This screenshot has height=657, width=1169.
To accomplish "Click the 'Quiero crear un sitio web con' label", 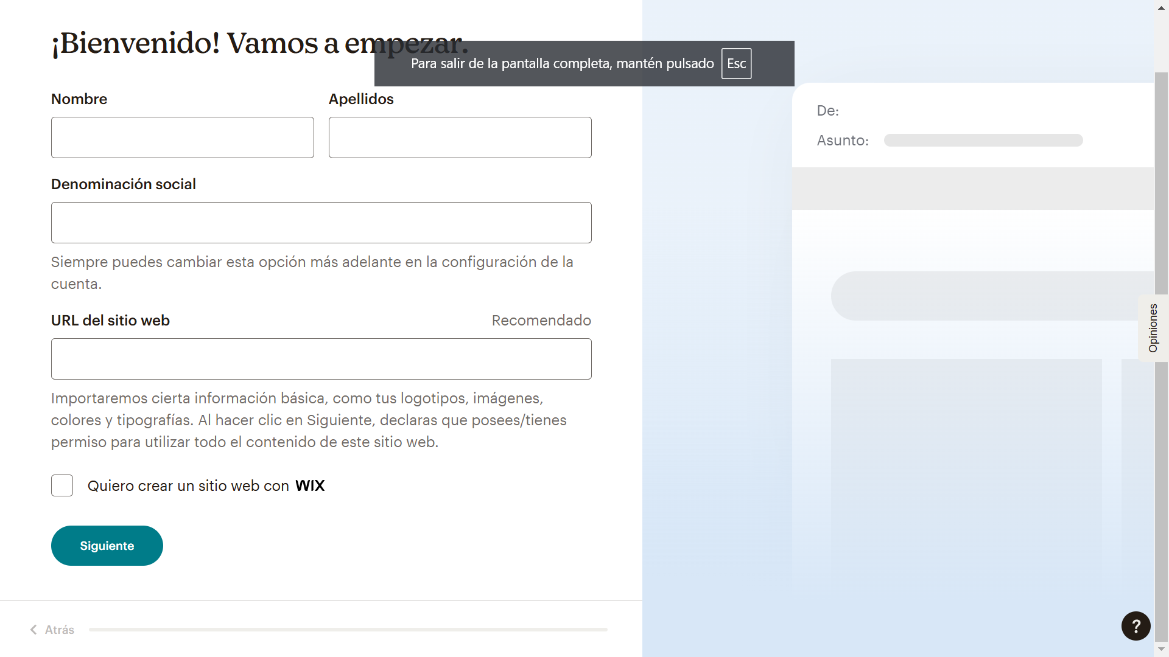I will pos(188,485).
